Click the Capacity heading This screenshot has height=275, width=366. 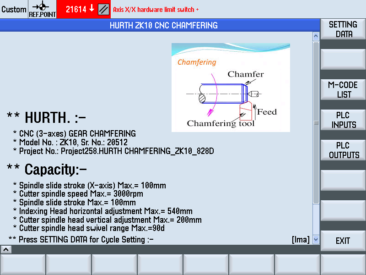click(x=47, y=169)
